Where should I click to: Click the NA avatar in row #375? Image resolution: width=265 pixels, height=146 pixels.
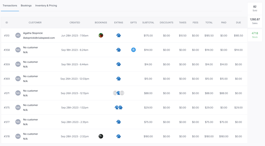[x=18, y=108]
